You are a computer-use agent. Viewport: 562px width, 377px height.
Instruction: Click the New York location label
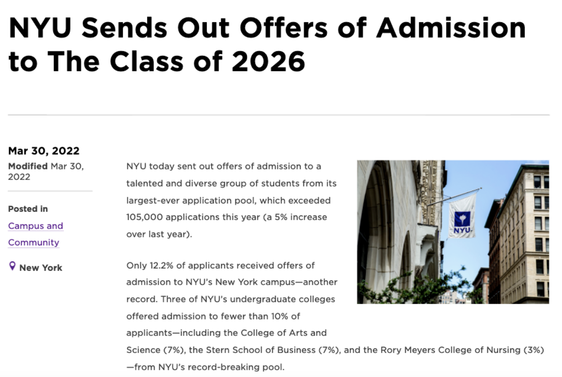click(x=41, y=268)
